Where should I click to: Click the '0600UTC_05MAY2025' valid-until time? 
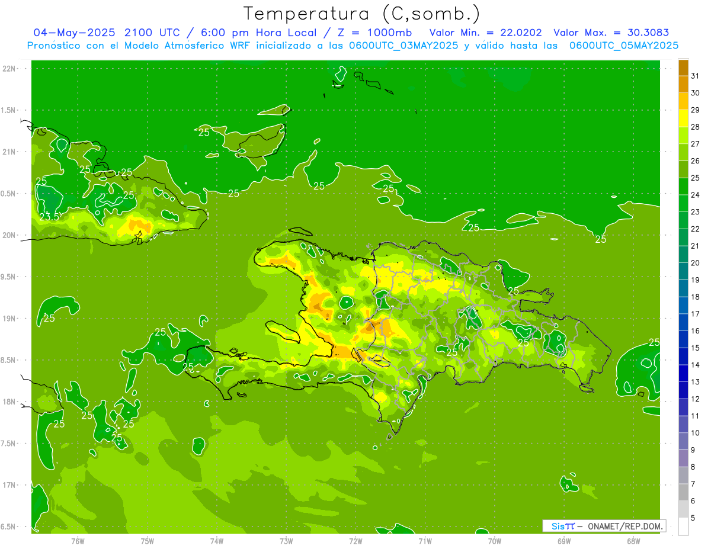tap(624, 46)
